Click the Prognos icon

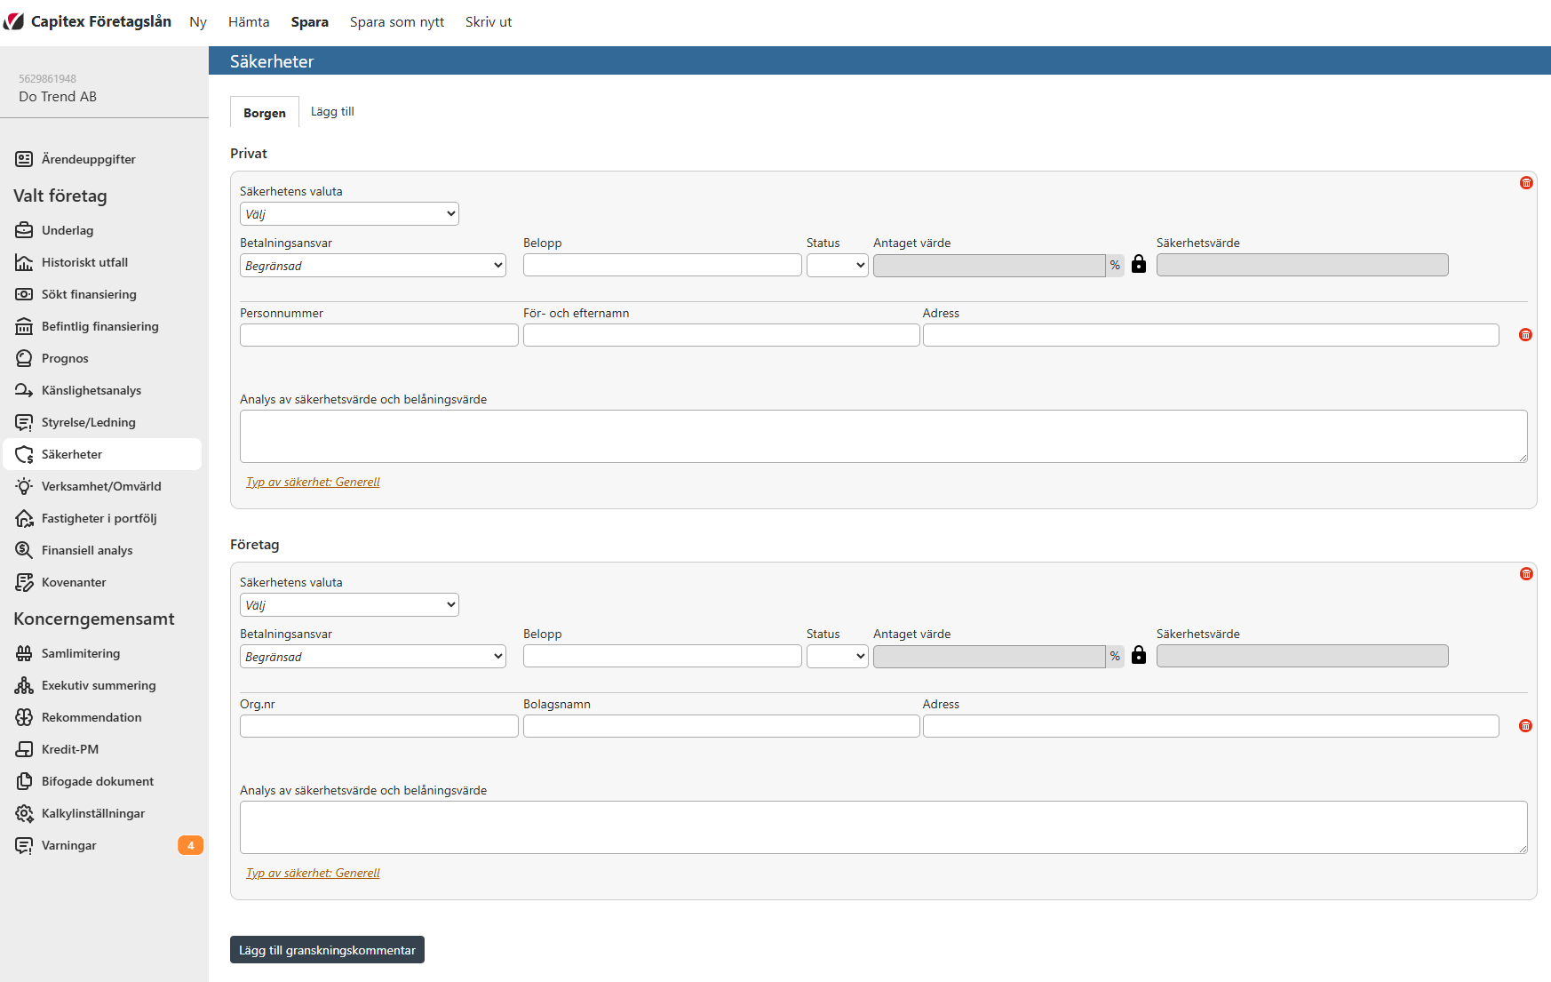(x=24, y=358)
